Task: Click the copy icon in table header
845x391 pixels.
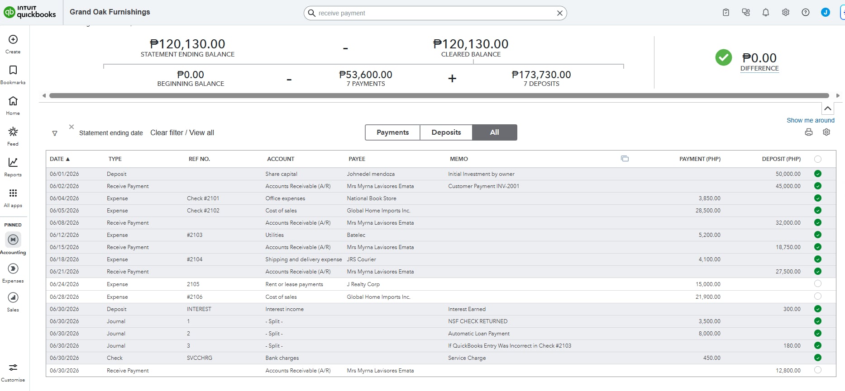Action: click(625, 159)
